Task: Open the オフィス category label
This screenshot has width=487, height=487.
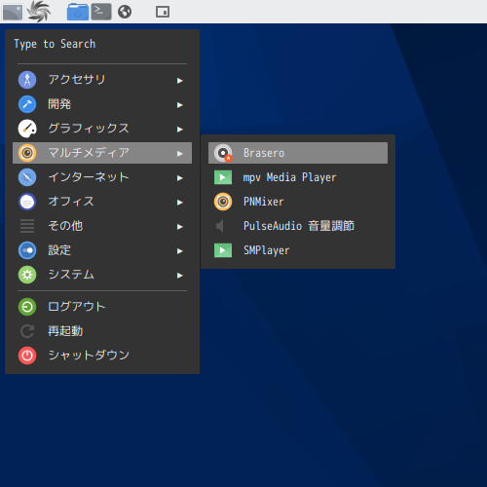Action: tap(71, 202)
